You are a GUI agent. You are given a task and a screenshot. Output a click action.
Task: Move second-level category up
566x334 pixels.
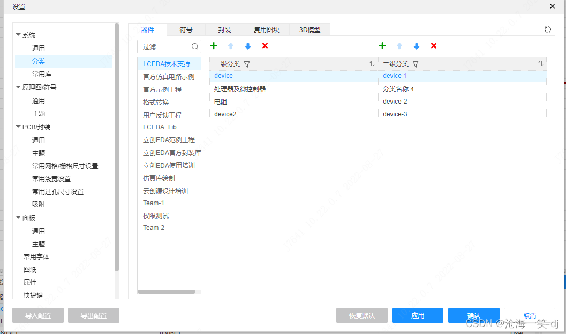pyautogui.click(x=399, y=46)
